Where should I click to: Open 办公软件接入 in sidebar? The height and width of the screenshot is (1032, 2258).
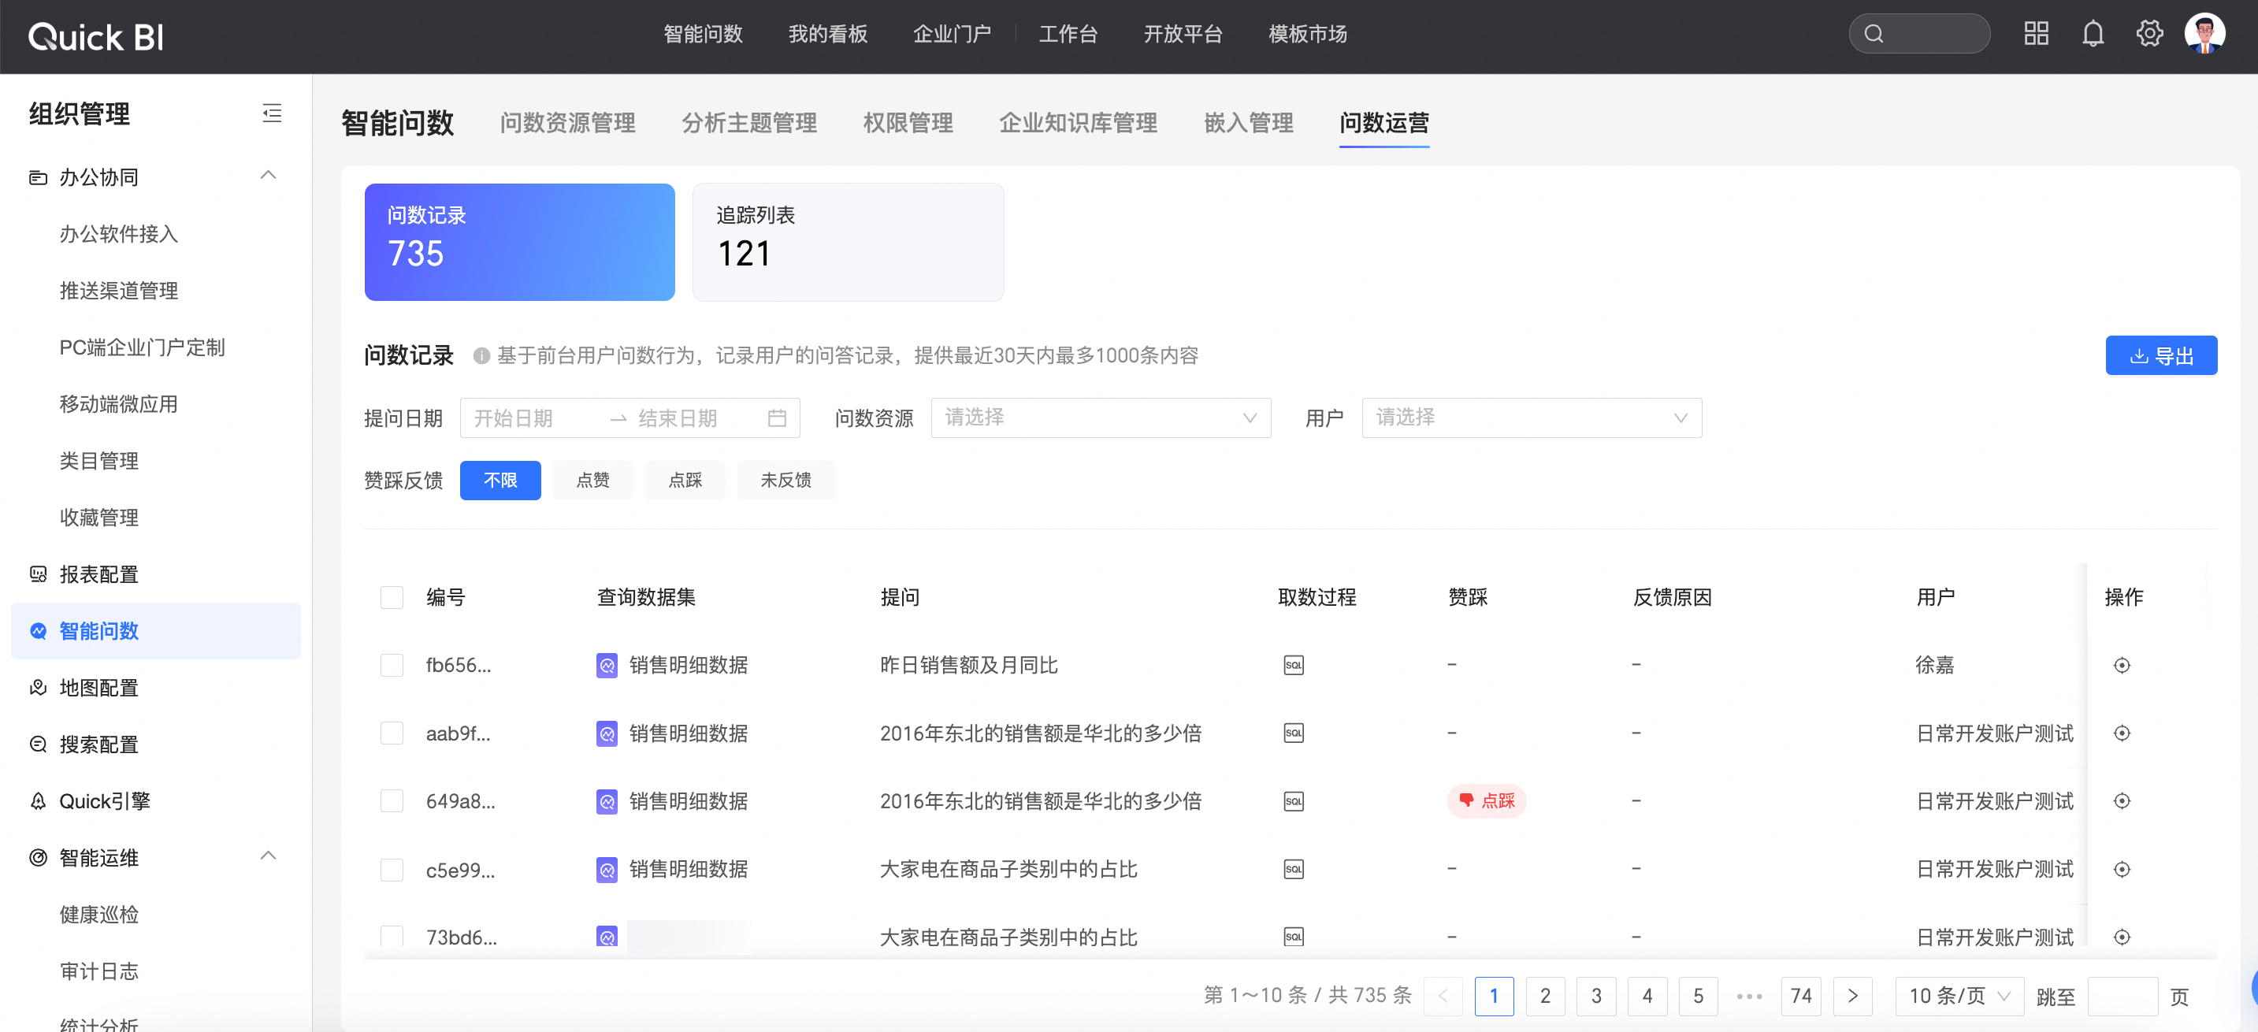118,234
